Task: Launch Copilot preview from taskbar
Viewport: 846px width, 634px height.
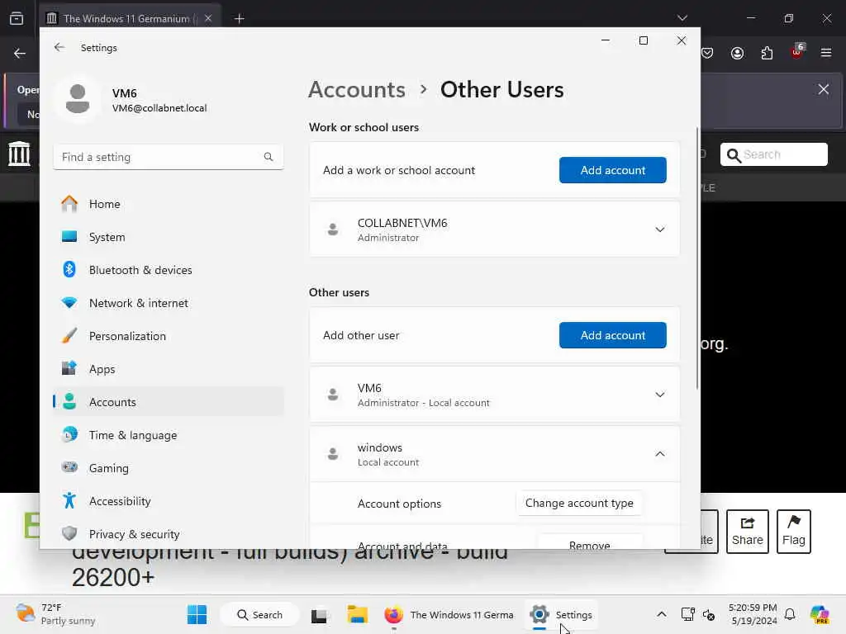Action: pyautogui.click(x=820, y=614)
